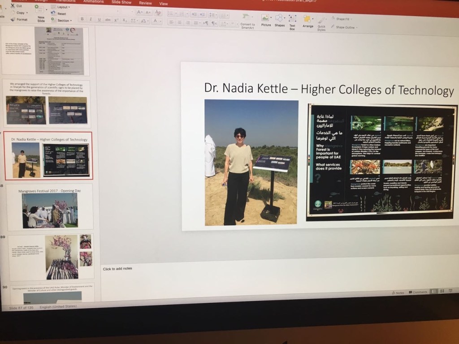Insert a Text Box
This screenshot has width=459, height=344.
(292, 20)
